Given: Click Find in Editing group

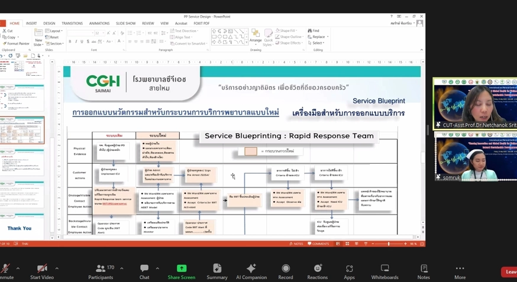Looking at the screenshot, I should pos(314,31).
